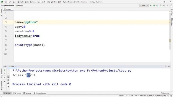The height and width of the screenshot is (97, 173).
Task: Open the Window menu
Action: (54, 2)
